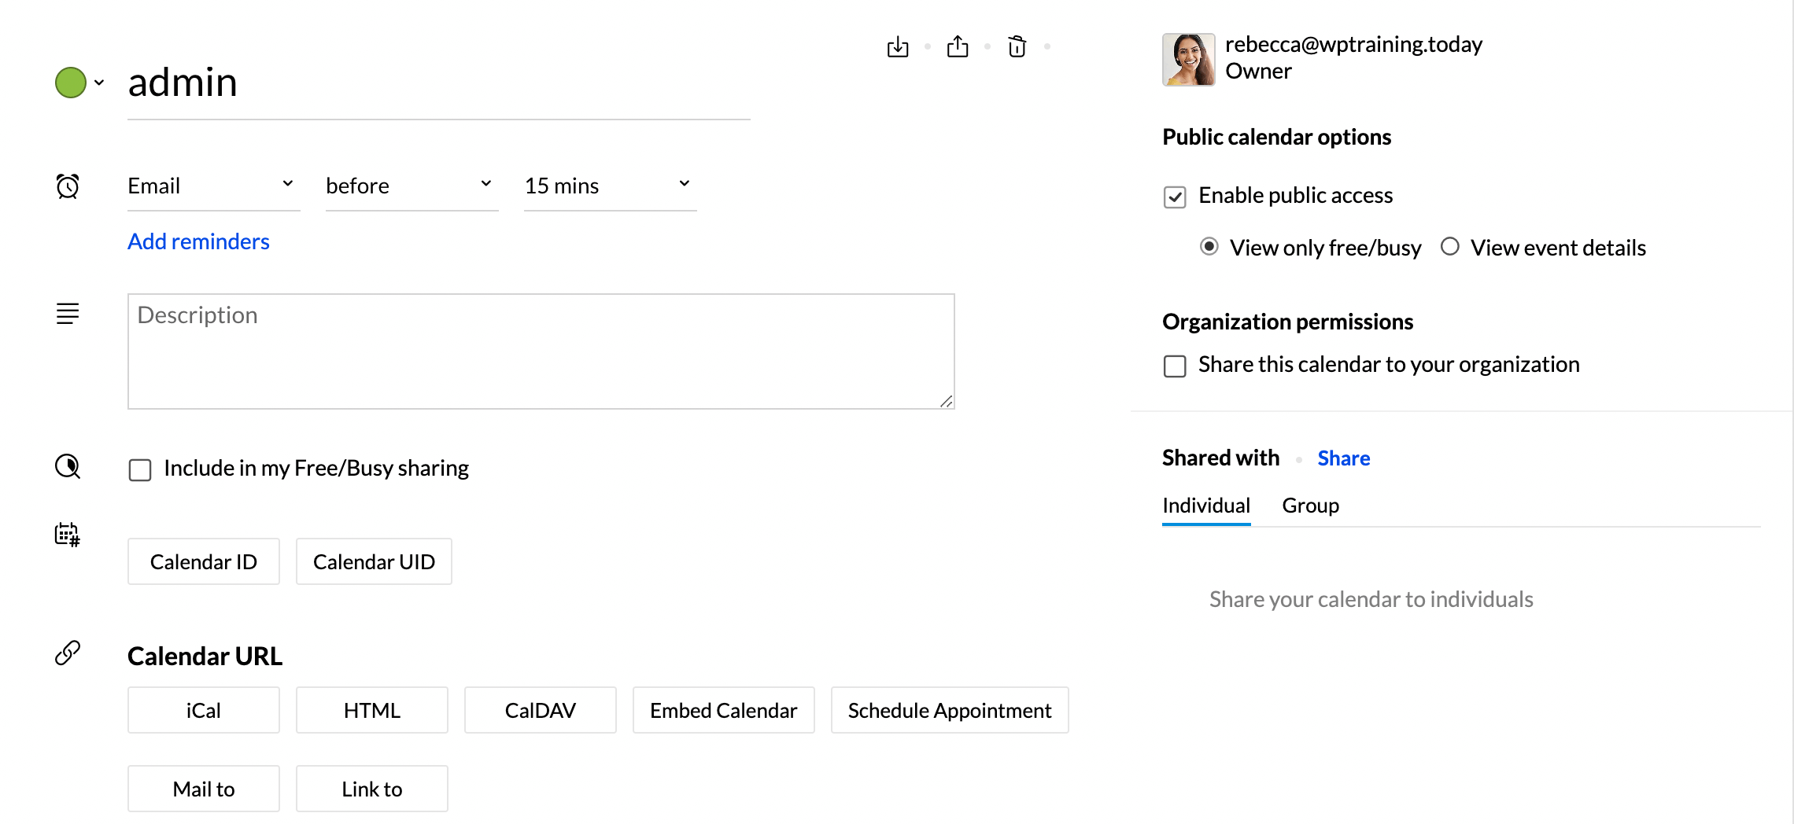1794x824 pixels.
Task: Uncheck Enable public access
Action: coord(1175,197)
